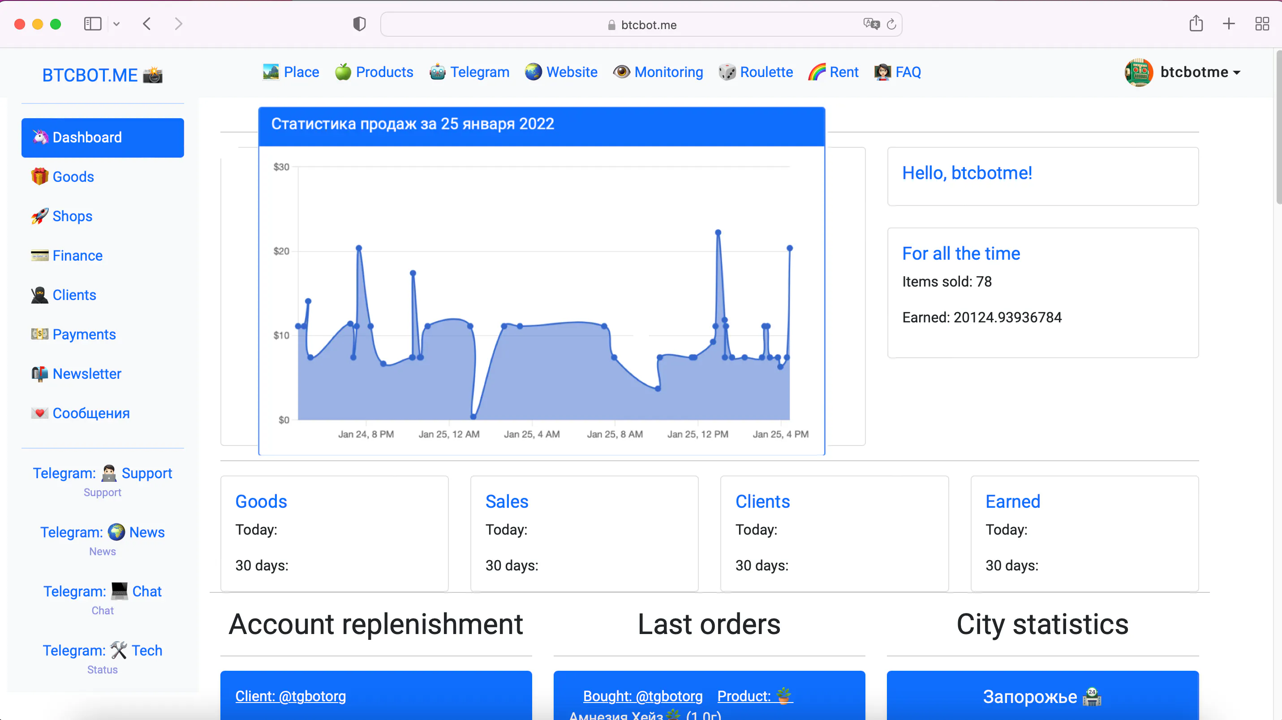This screenshot has height=720, width=1282.
Task: Click the forward navigation arrow
Action: pos(179,24)
